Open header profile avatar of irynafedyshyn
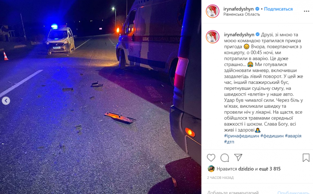This screenshot has height=194, width=313. click(x=212, y=11)
